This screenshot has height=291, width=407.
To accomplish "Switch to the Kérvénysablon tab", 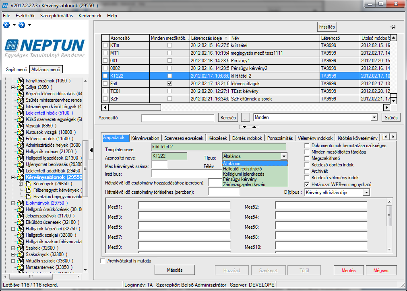I will pyautogui.click(x=145, y=138).
